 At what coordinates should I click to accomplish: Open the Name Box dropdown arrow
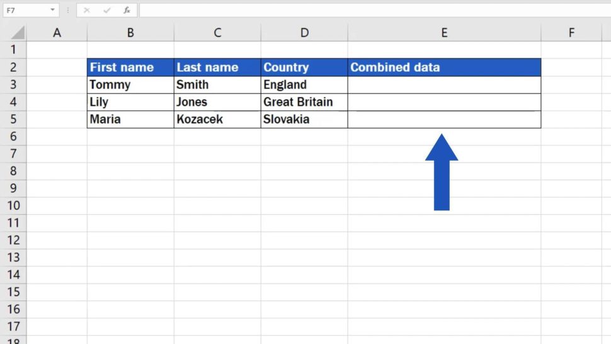[x=52, y=10]
